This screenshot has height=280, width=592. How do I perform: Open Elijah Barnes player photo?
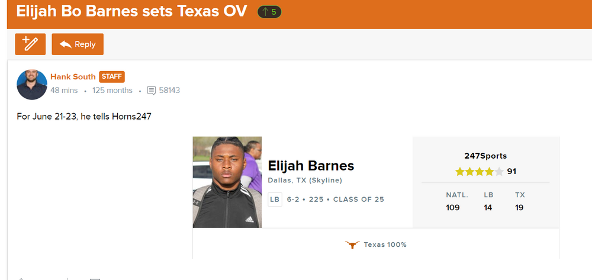(x=227, y=182)
